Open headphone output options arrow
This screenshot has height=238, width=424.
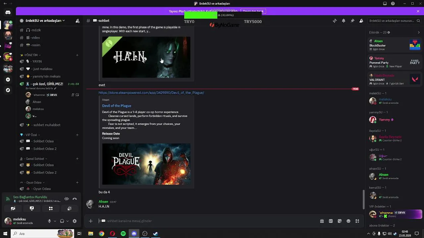click(x=67, y=221)
